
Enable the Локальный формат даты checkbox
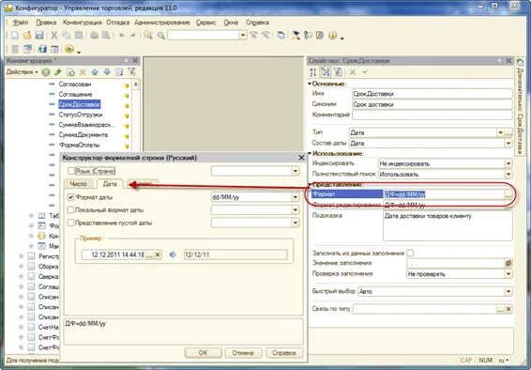click(x=70, y=210)
